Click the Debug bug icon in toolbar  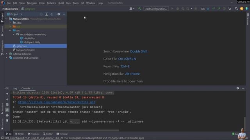178,9
